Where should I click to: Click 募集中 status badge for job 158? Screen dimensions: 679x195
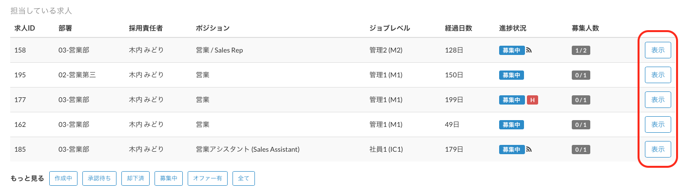pyautogui.click(x=511, y=50)
